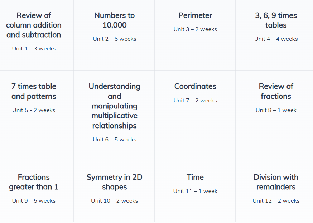Select the Unit 5 - 2 weeks caption

click(34, 110)
